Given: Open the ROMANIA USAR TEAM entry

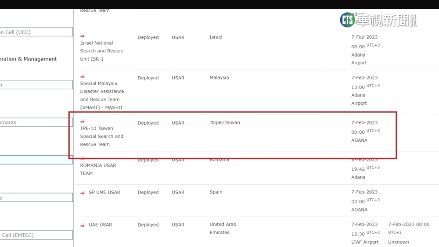Looking at the screenshot, I should 98,169.
